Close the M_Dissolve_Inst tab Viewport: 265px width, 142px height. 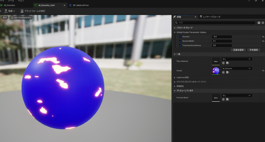click(64, 5)
